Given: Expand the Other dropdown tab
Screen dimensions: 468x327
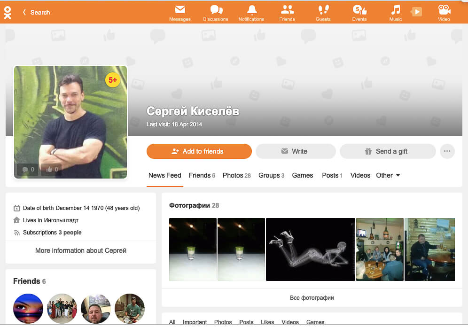Looking at the screenshot, I should click(388, 175).
